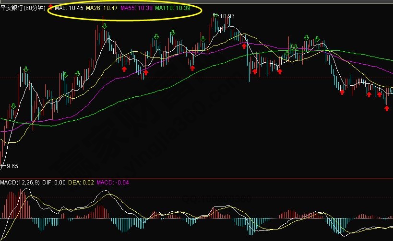This screenshot has width=393, height=241.
Task: Click the 9.65 low price label
Action: (x=12, y=166)
